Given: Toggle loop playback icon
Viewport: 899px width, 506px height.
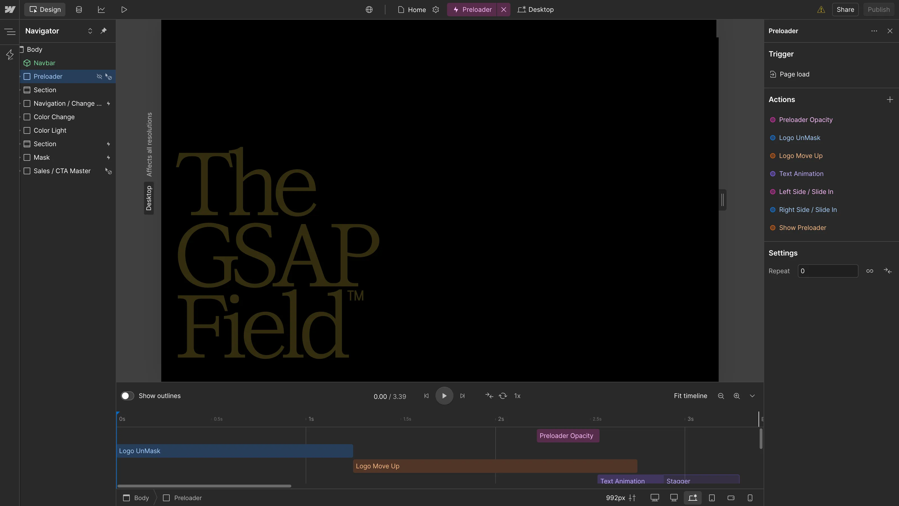Looking at the screenshot, I should coord(503,396).
